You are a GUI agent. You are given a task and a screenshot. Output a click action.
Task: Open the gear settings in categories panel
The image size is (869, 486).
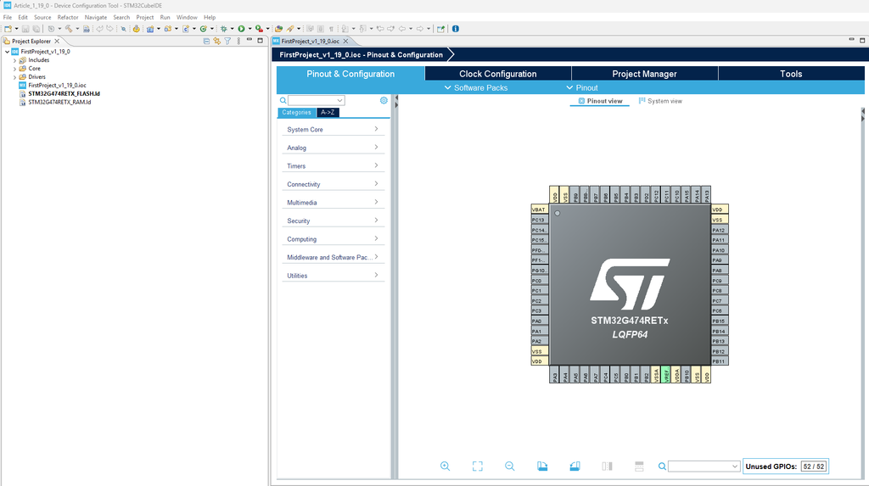(x=384, y=100)
